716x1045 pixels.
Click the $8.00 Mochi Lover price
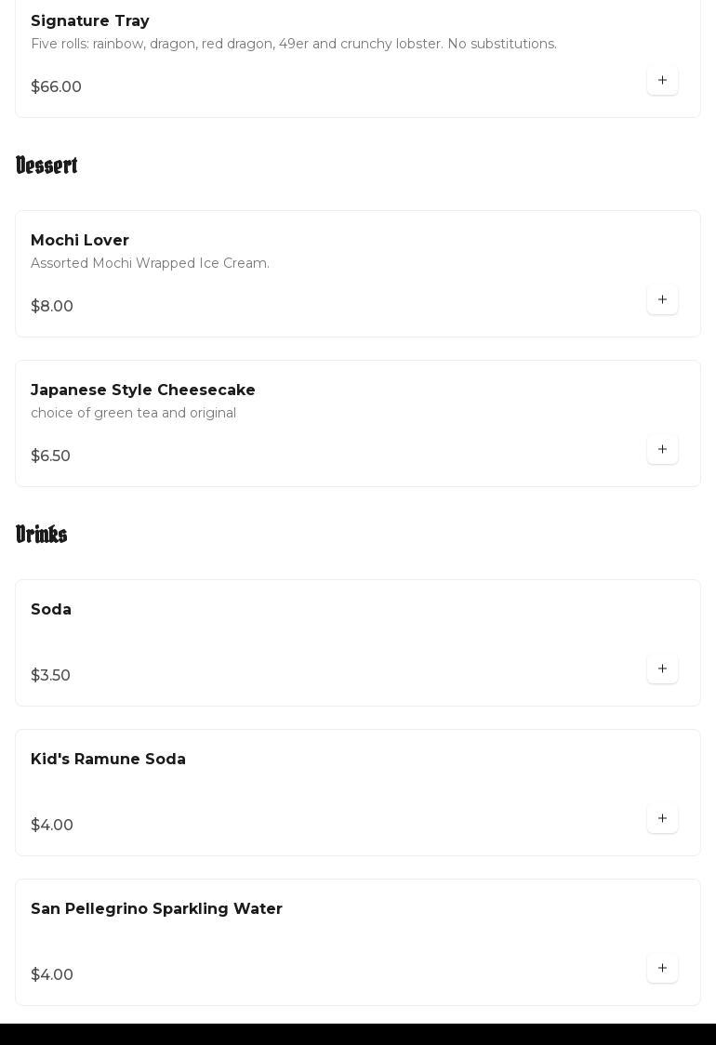[x=52, y=307]
